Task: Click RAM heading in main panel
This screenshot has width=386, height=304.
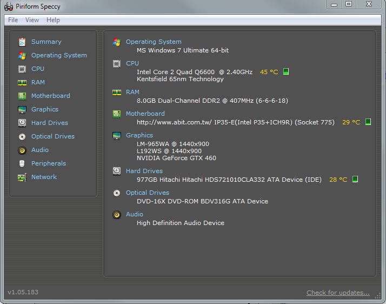Action: [x=132, y=92]
